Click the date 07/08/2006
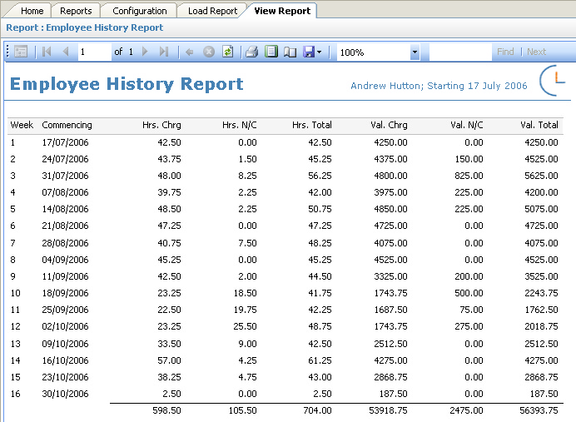Screen dimensions: 576x422 click(x=65, y=192)
